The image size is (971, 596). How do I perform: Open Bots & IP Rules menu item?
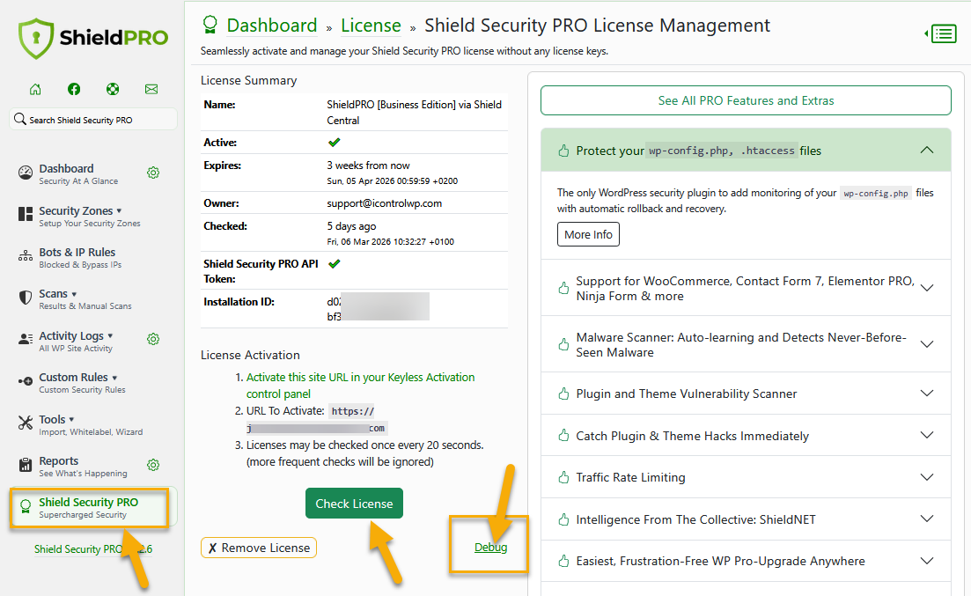coord(80,257)
